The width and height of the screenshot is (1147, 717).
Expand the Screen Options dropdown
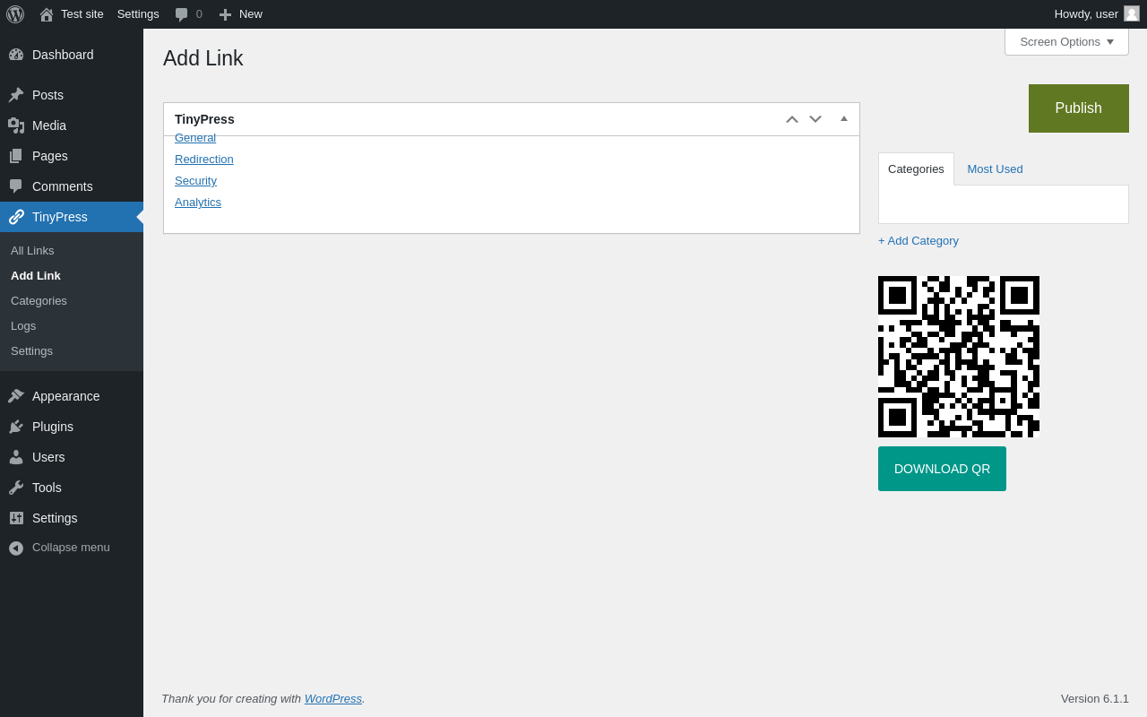(x=1066, y=41)
